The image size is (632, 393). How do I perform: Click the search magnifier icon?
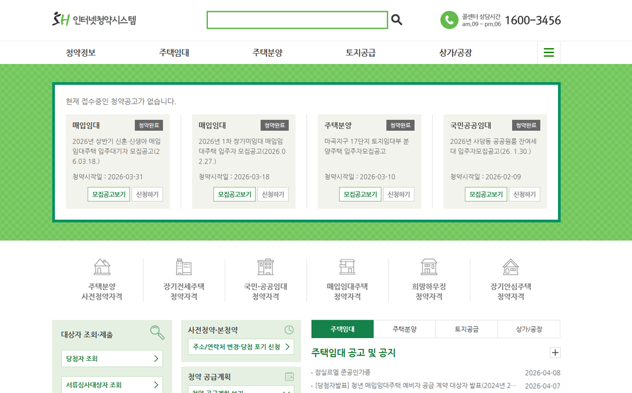(396, 20)
